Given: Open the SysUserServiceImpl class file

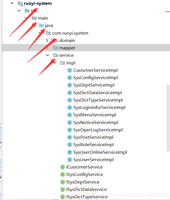Looking at the screenshot, I should (93, 160).
